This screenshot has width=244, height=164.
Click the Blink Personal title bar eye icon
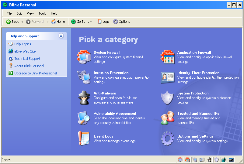[x=5, y=5]
